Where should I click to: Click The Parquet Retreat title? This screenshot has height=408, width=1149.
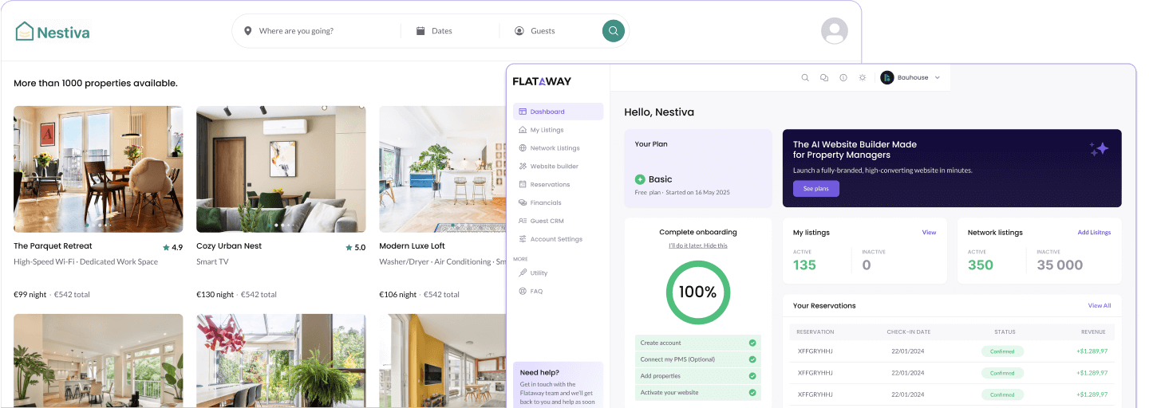point(53,246)
